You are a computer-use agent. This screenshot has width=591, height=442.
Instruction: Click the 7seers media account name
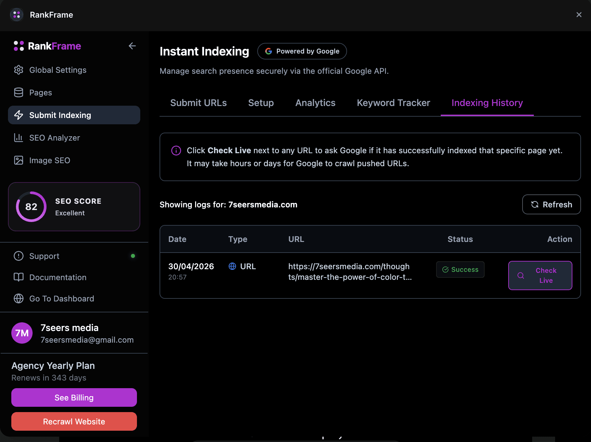(x=69, y=328)
